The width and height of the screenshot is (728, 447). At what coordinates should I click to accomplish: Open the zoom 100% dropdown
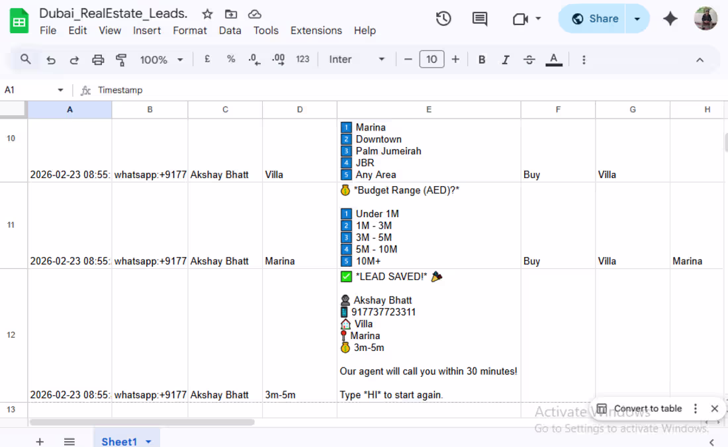[x=161, y=60]
